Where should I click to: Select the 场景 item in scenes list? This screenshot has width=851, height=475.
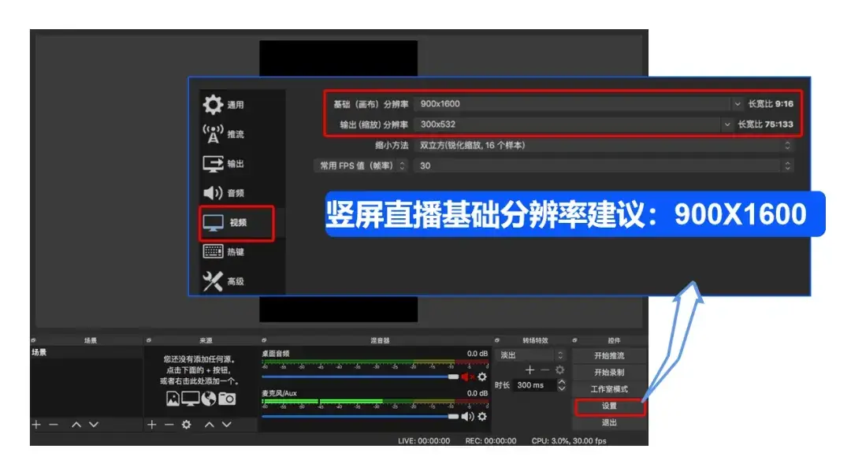click(x=87, y=352)
